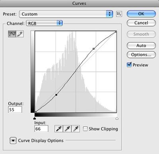This screenshot has width=159, height=154.
Task: Select the lower dark curve control point
Action: (56, 95)
